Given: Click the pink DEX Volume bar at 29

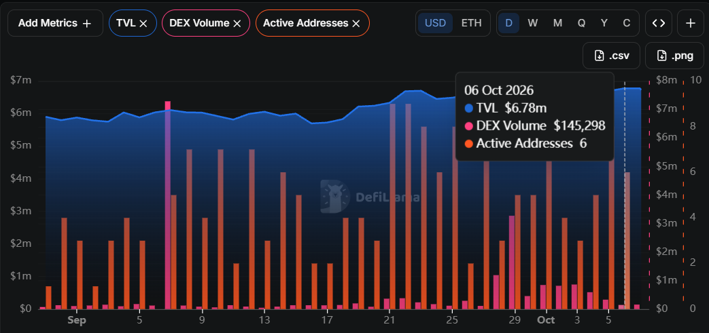Looking at the screenshot, I should click(x=512, y=262).
